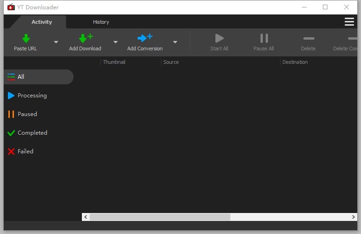Expand the Paste URL dropdown arrow
Viewport: 361px width, 234px height.
pos(56,42)
